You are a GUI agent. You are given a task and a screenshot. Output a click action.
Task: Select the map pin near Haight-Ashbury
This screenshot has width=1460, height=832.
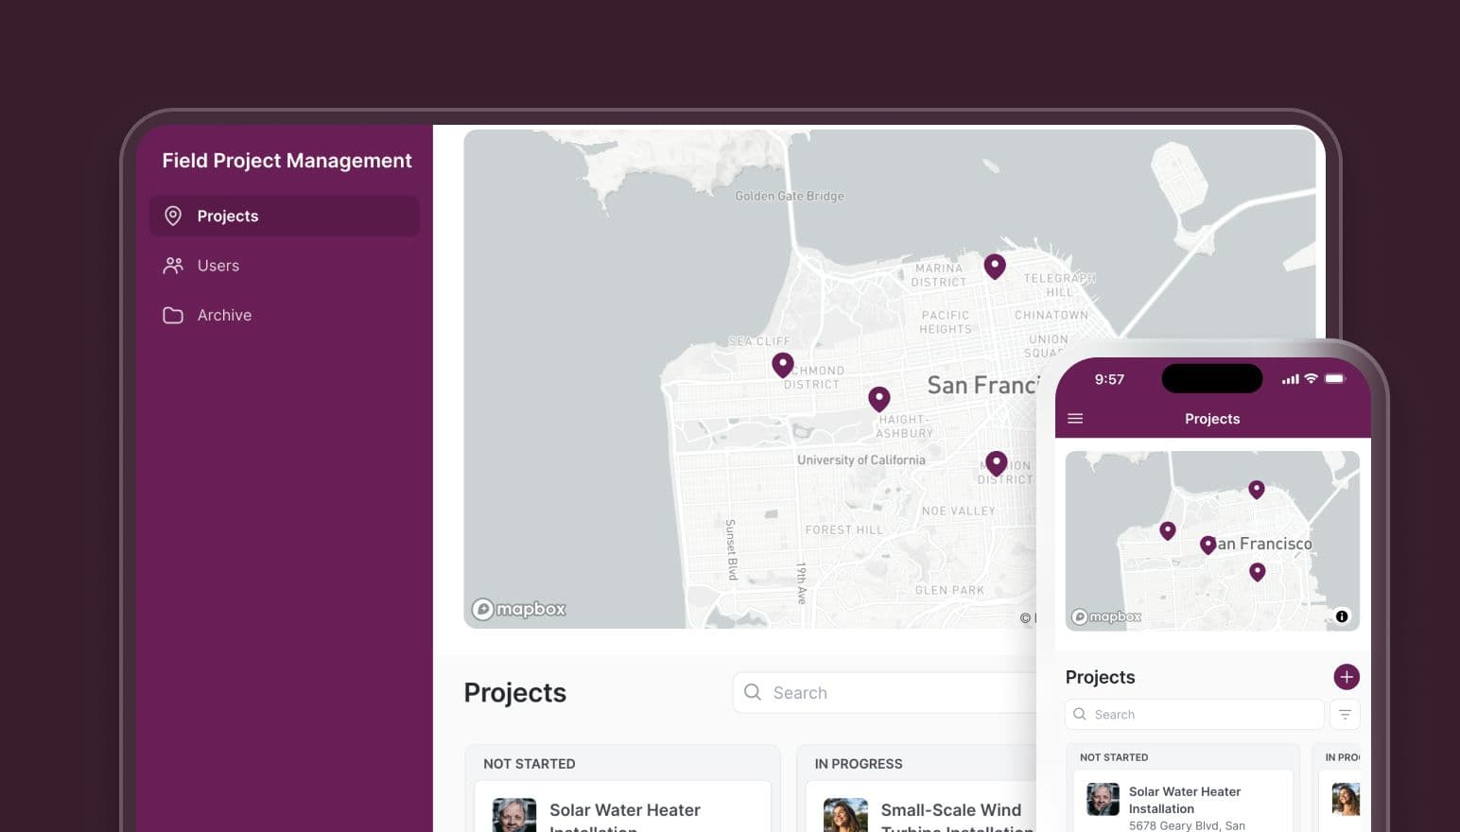click(x=878, y=398)
